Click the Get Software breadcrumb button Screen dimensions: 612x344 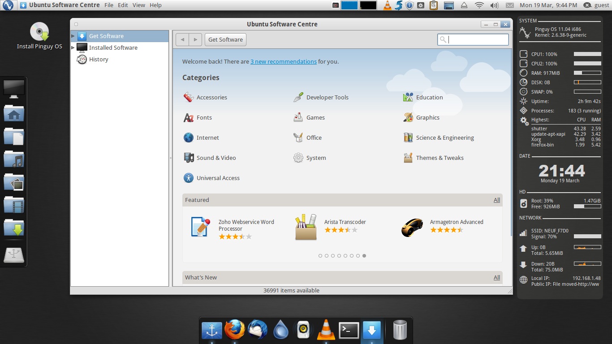pos(225,39)
